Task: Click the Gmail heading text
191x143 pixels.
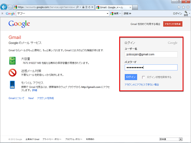Action: [15, 37]
